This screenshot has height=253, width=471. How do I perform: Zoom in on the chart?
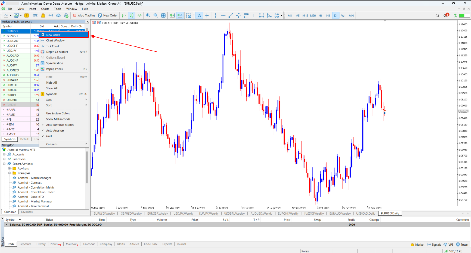click(148, 16)
